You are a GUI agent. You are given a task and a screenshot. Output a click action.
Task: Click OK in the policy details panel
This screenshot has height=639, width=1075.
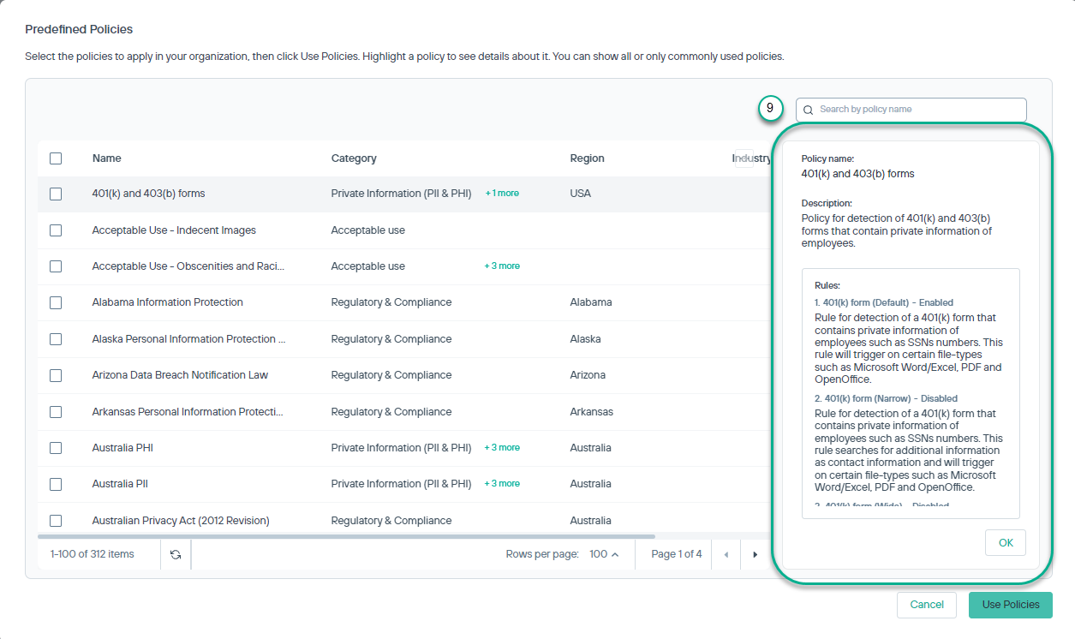point(1005,542)
